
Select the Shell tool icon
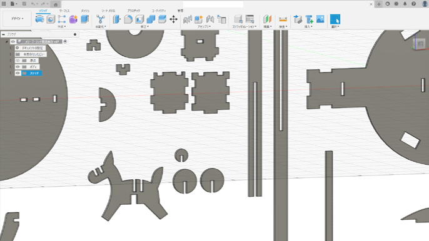tap(139, 19)
